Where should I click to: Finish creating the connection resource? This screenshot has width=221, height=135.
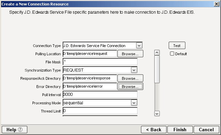tap(180, 130)
